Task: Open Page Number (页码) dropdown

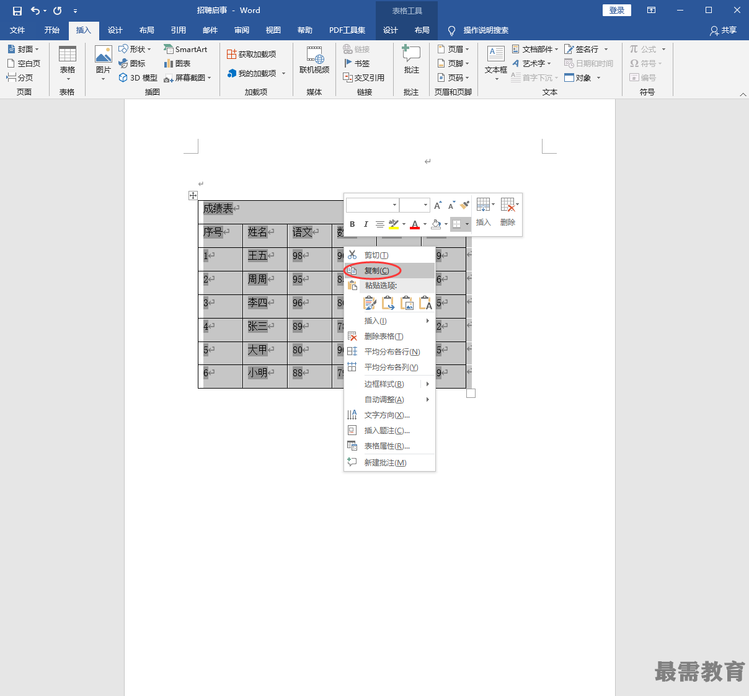Action: tap(453, 77)
